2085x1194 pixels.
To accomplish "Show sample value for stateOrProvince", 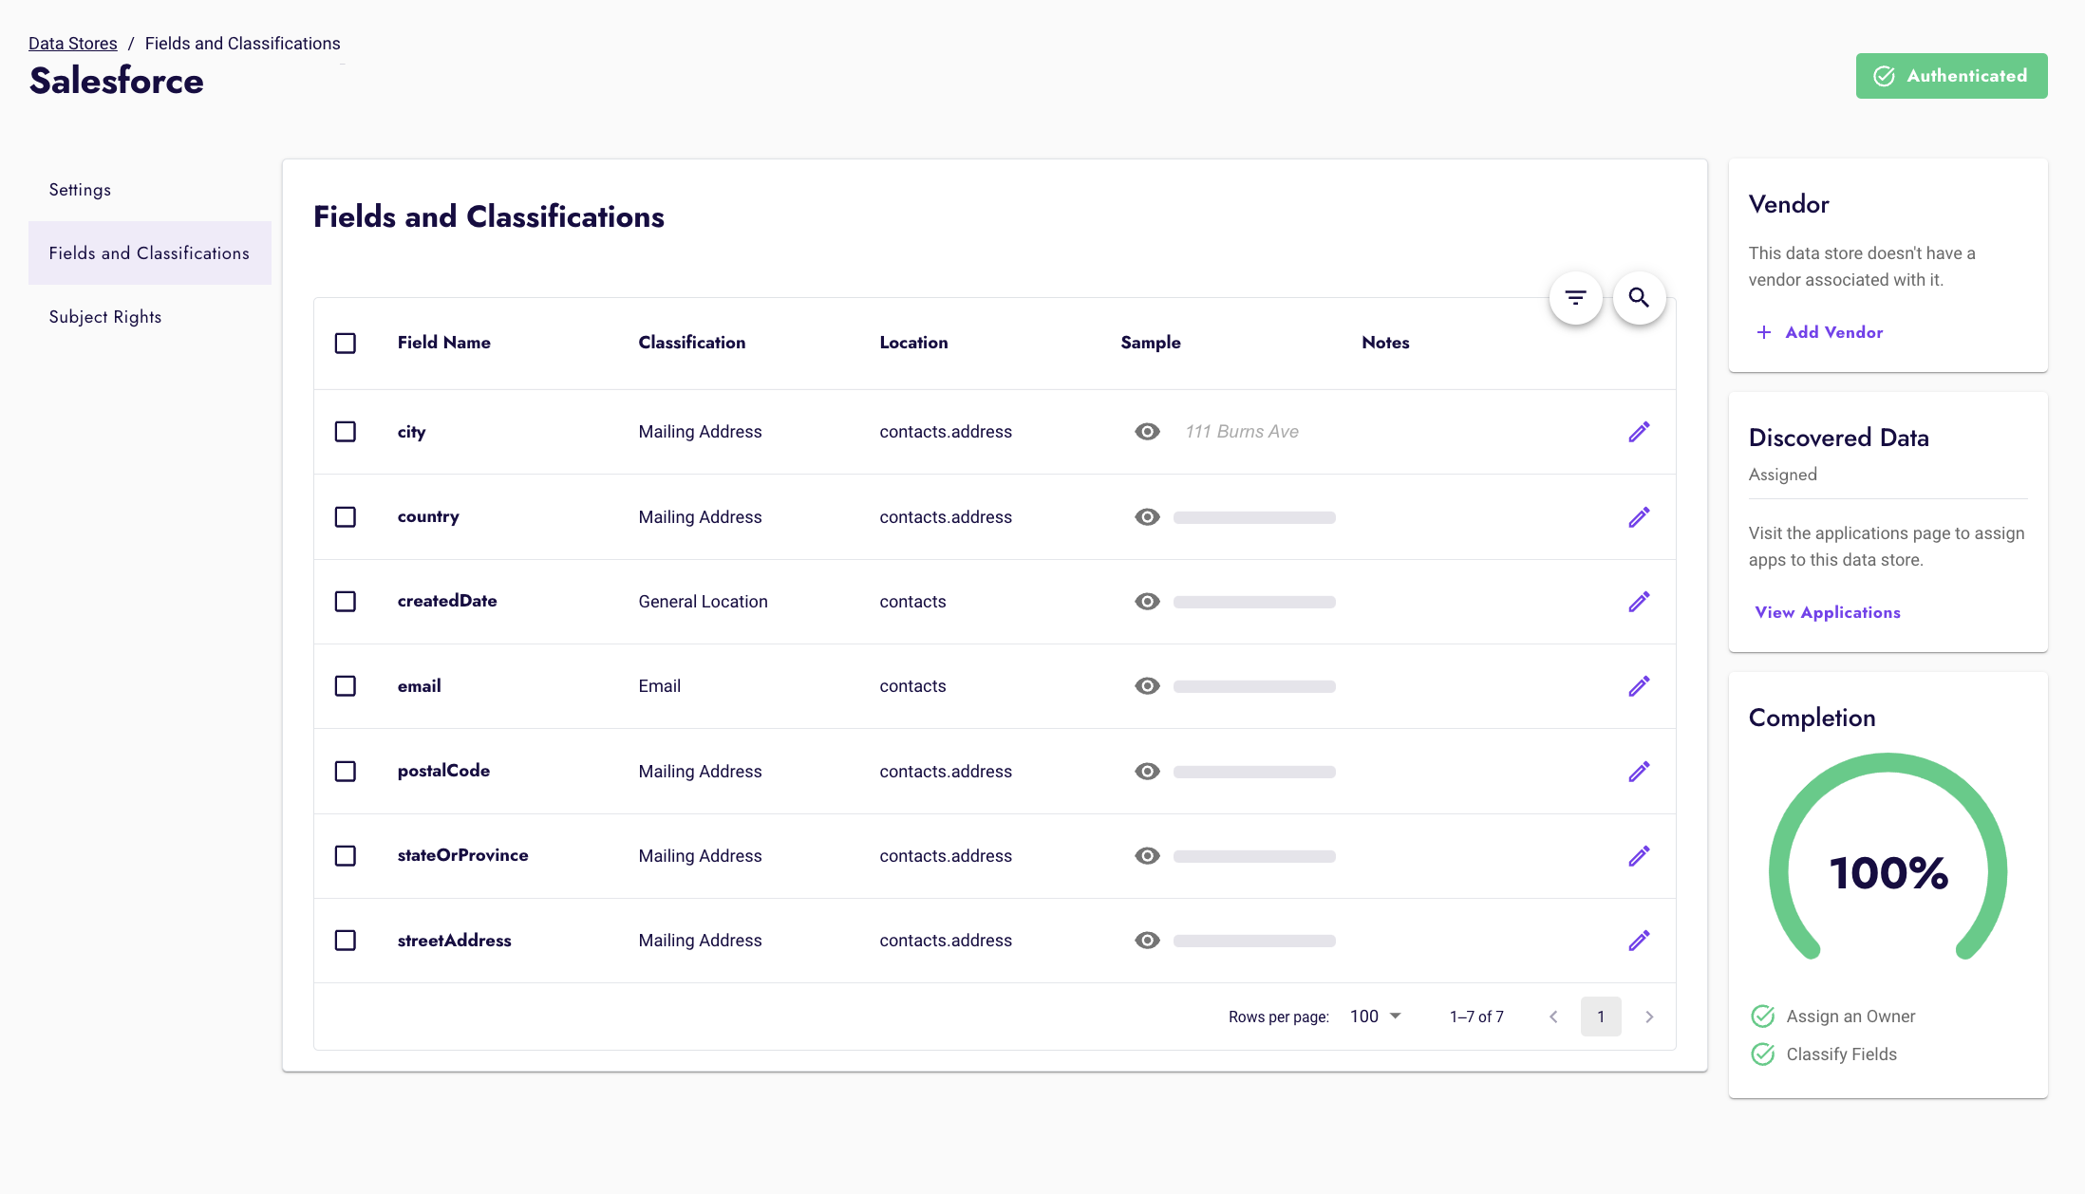I will click(1147, 856).
